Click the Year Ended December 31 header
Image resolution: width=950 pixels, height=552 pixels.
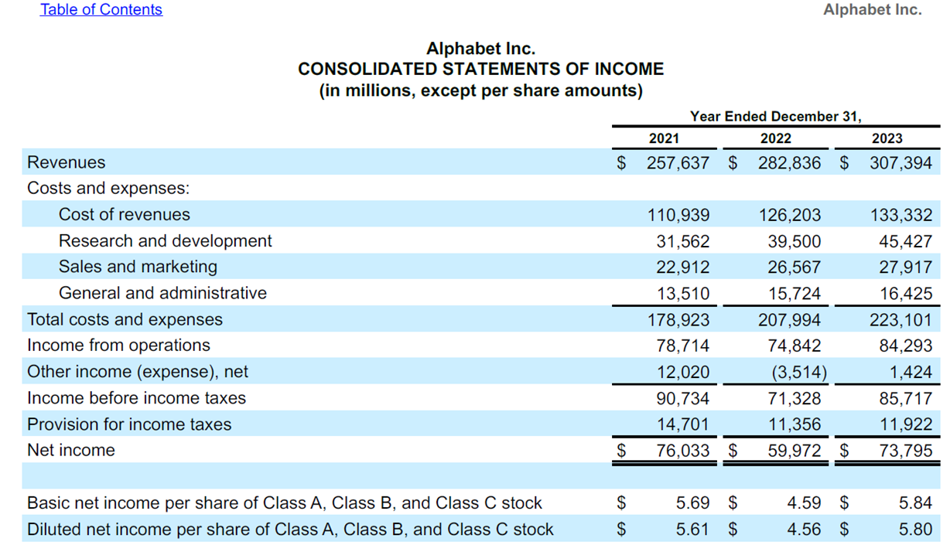[x=776, y=117]
